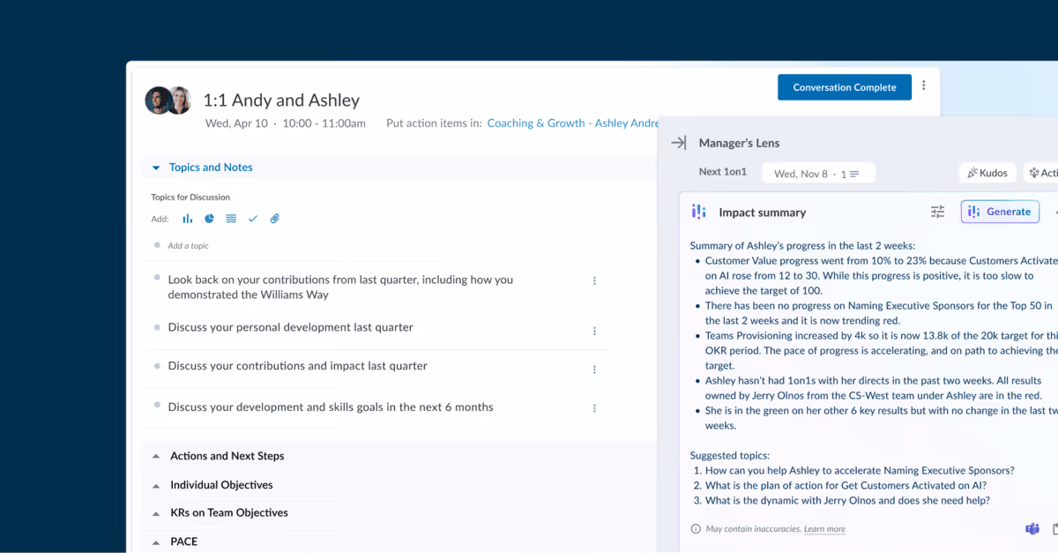The height and width of the screenshot is (553, 1058).
Task: Check the Williams Way contributions topic
Action: pyautogui.click(x=156, y=280)
